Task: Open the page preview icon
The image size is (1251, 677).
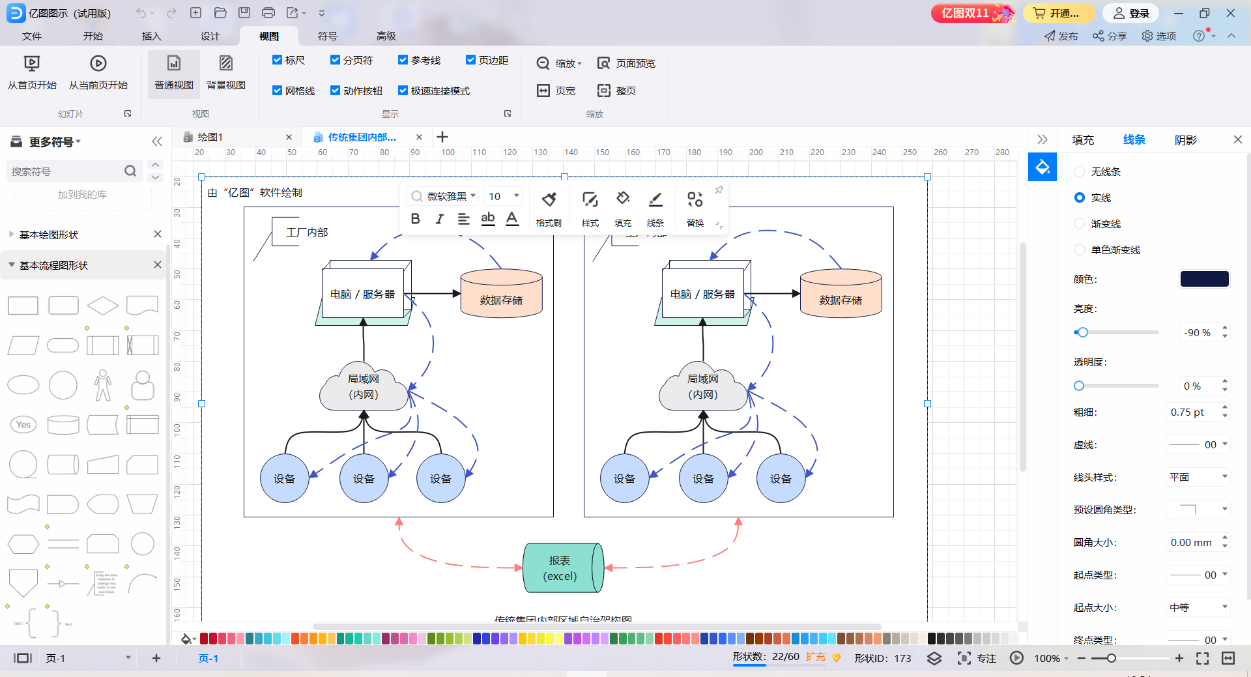Action: tap(604, 63)
